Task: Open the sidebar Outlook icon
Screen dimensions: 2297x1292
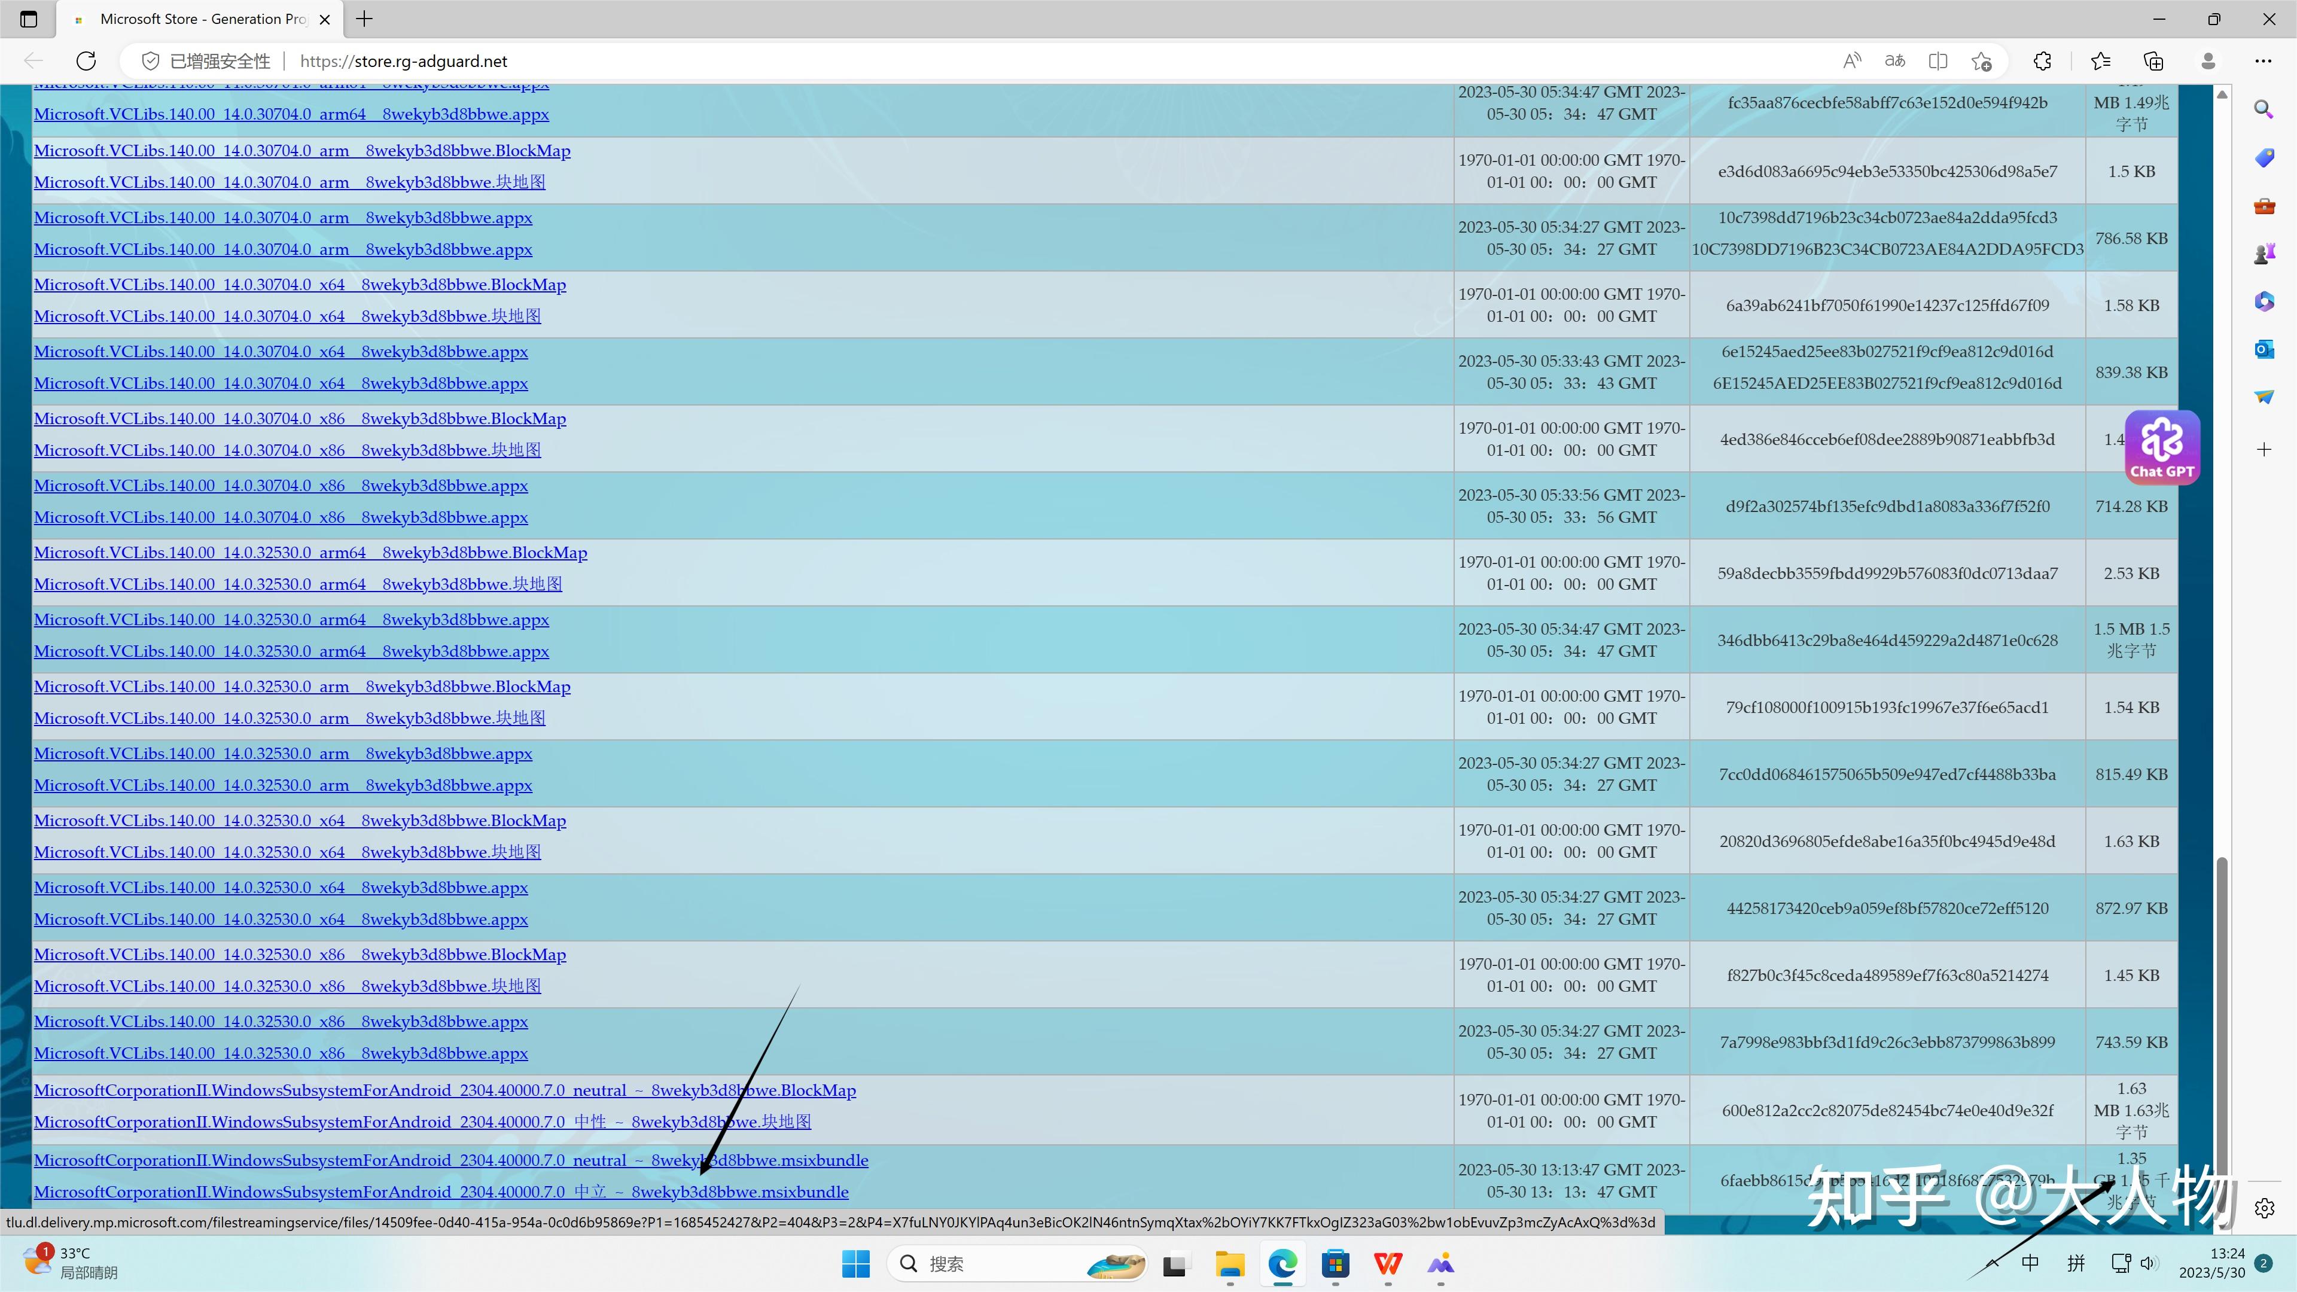Action: tap(2264, 349)
